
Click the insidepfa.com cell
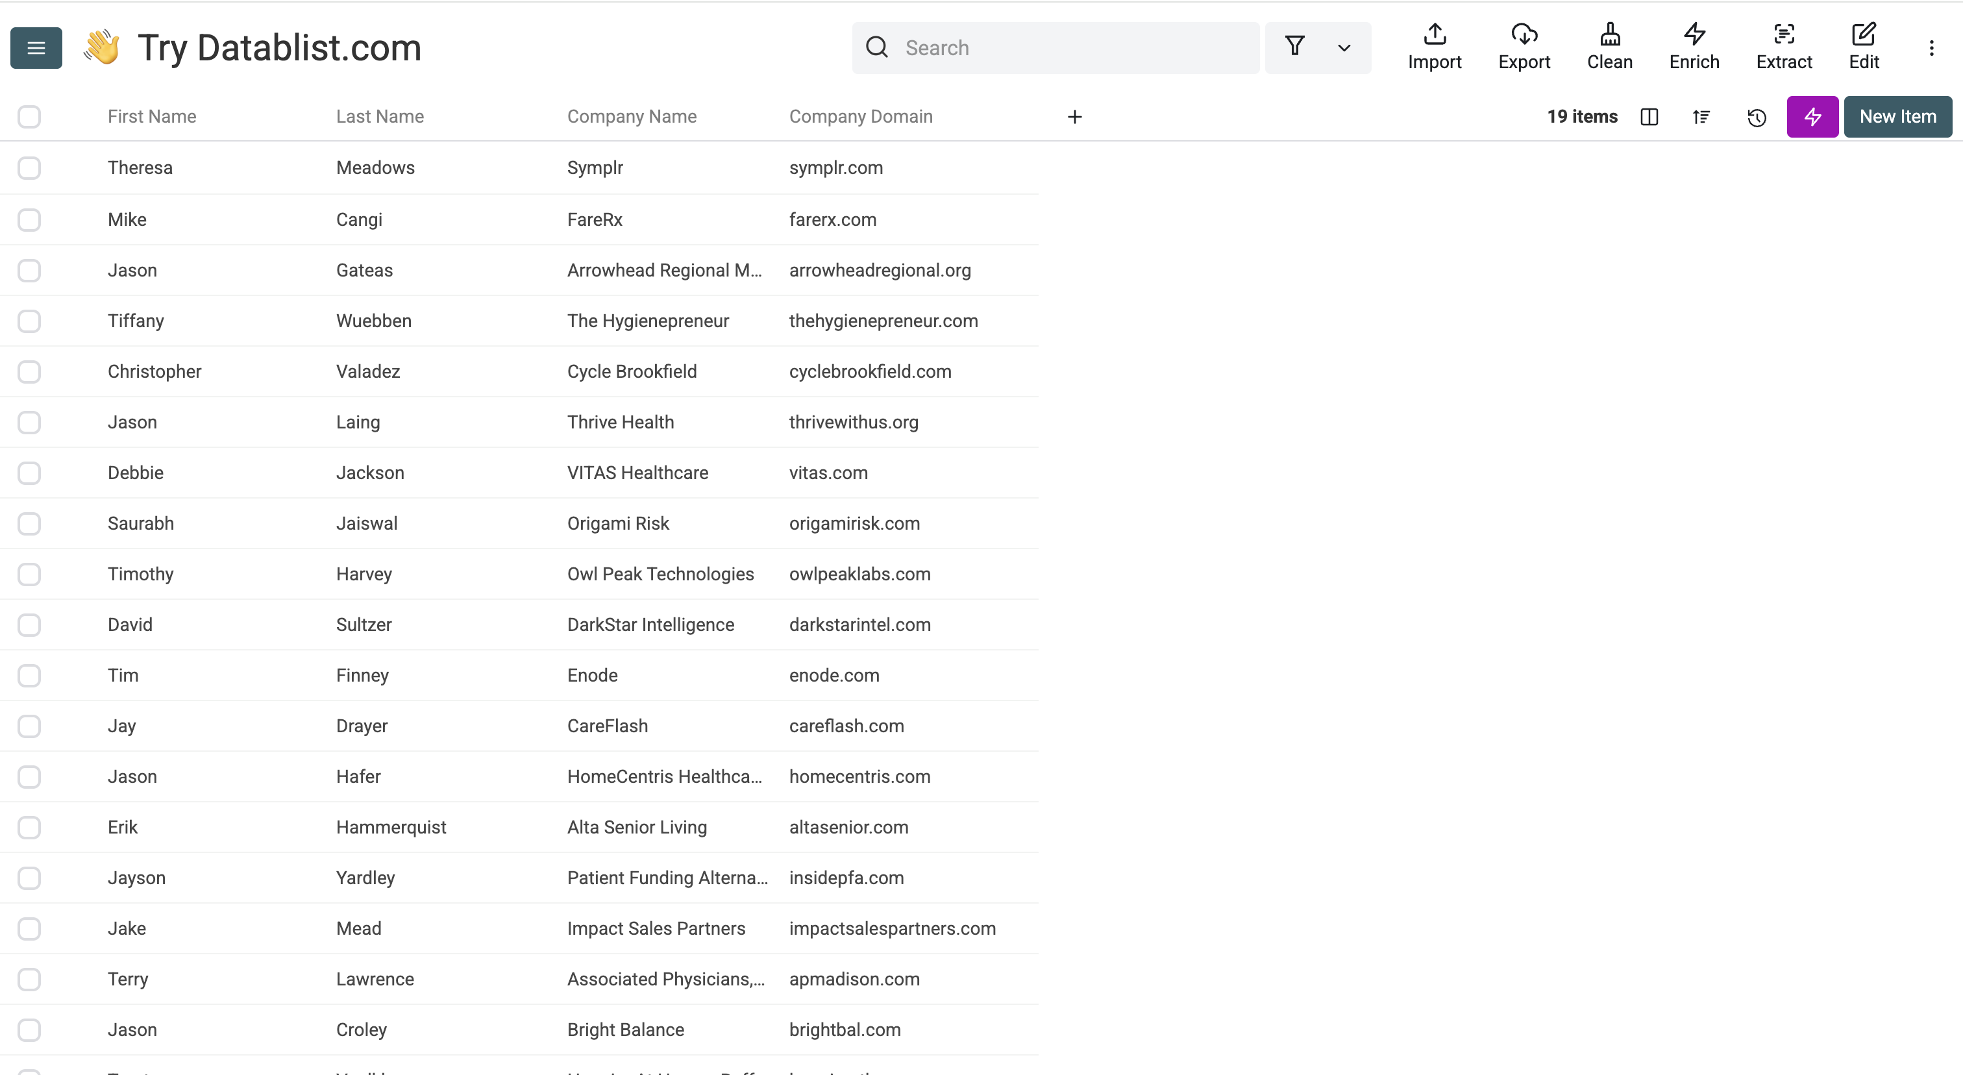click(x=846, y=878)
